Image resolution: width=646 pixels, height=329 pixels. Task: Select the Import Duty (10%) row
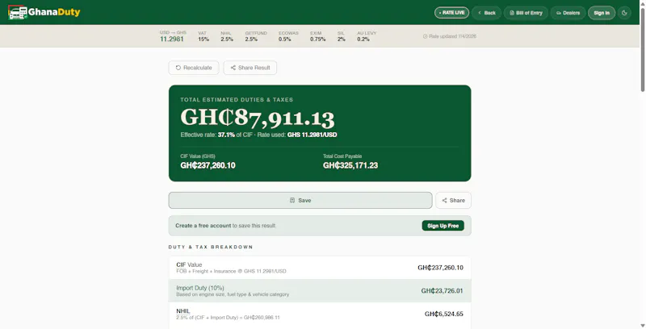[320, 291]
